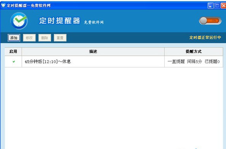Image resolution: width=226 pixels, height=149 pixels.
Task: Click the 定时器正常运行中 status text
Action: 205,38
